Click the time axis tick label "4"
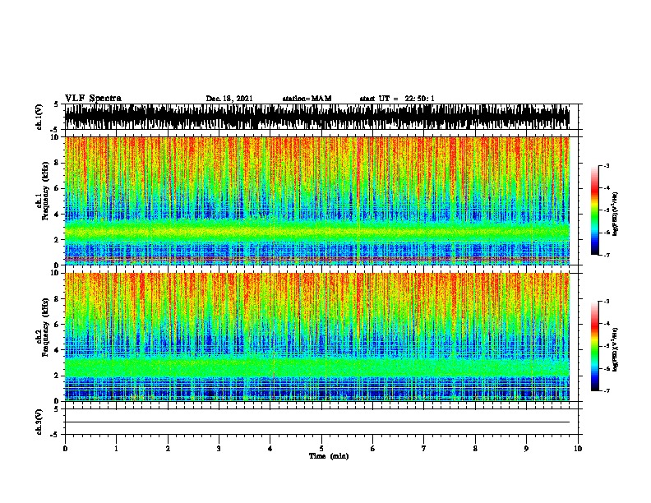Image resolution: width=651 pixels, height=503 pixels. [x=270, y=449]
